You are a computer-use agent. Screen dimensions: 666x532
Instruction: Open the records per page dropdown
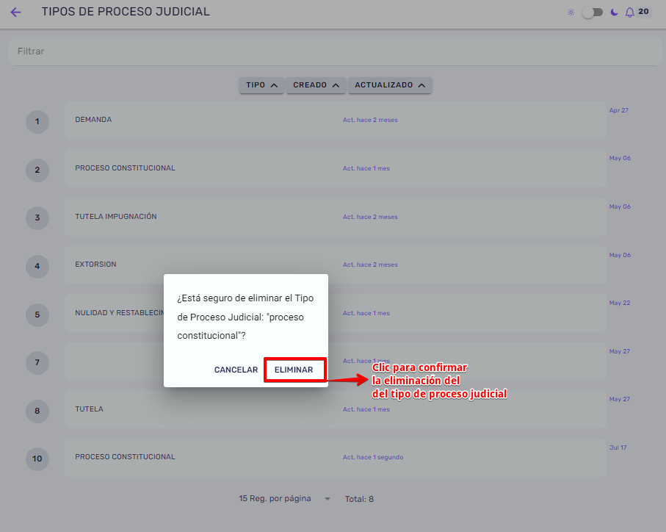coord(284,498)
